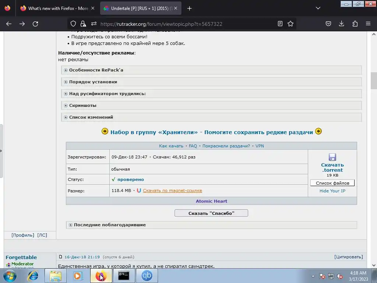Open Windows Media Player taskbar icon
The width and height of the screenshot is (377, 283).
pos(78,276)
